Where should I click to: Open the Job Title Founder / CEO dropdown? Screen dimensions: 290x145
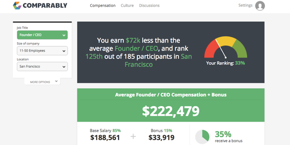[x=42, y=35]
